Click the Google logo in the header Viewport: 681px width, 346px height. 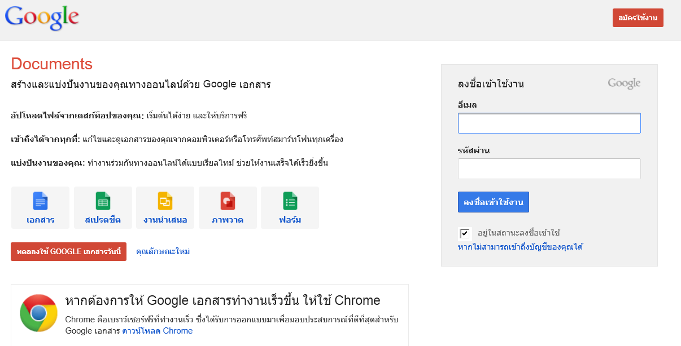[x=42, y=19]
